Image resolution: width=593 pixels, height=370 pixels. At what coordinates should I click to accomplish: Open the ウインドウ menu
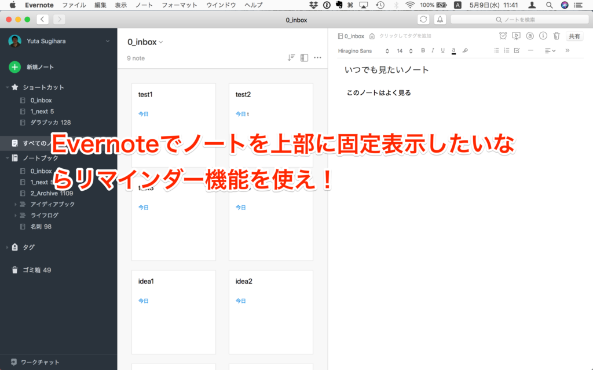(221, 5)
